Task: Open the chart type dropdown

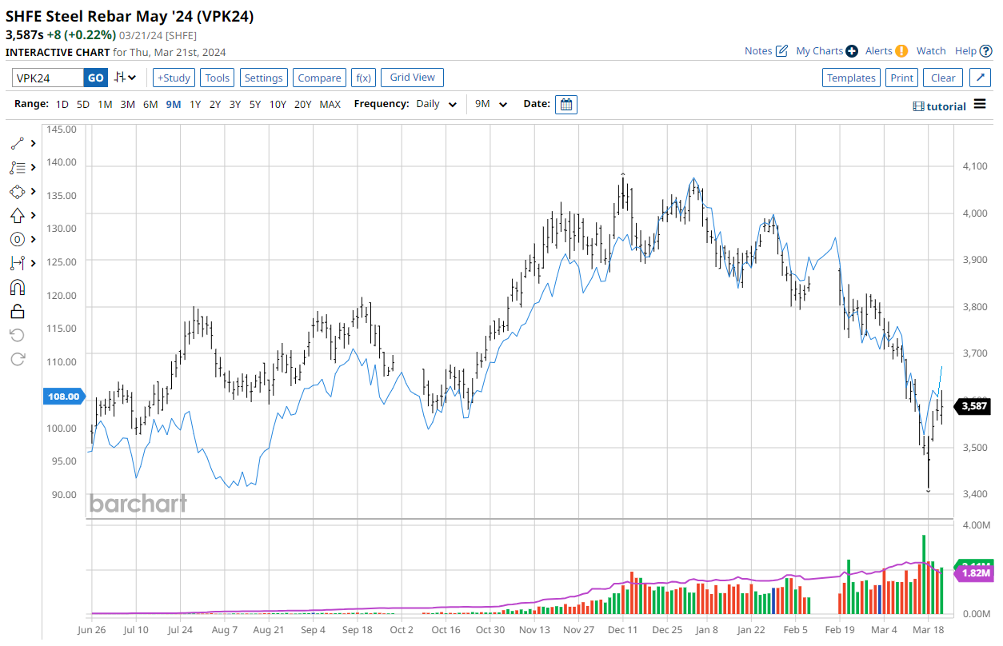Action: pyautogui.click(x=125, y=78)
